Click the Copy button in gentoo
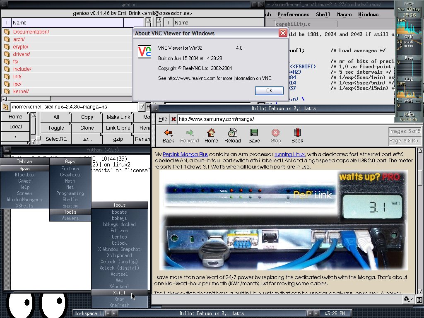The image size is (424, 318). click(x=87, y=117)
